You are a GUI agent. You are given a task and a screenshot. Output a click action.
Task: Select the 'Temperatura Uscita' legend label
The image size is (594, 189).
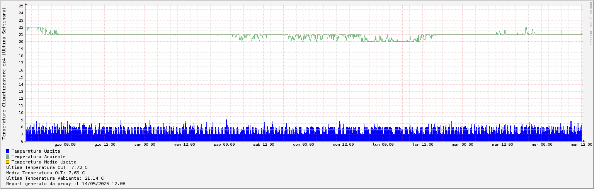36,151
